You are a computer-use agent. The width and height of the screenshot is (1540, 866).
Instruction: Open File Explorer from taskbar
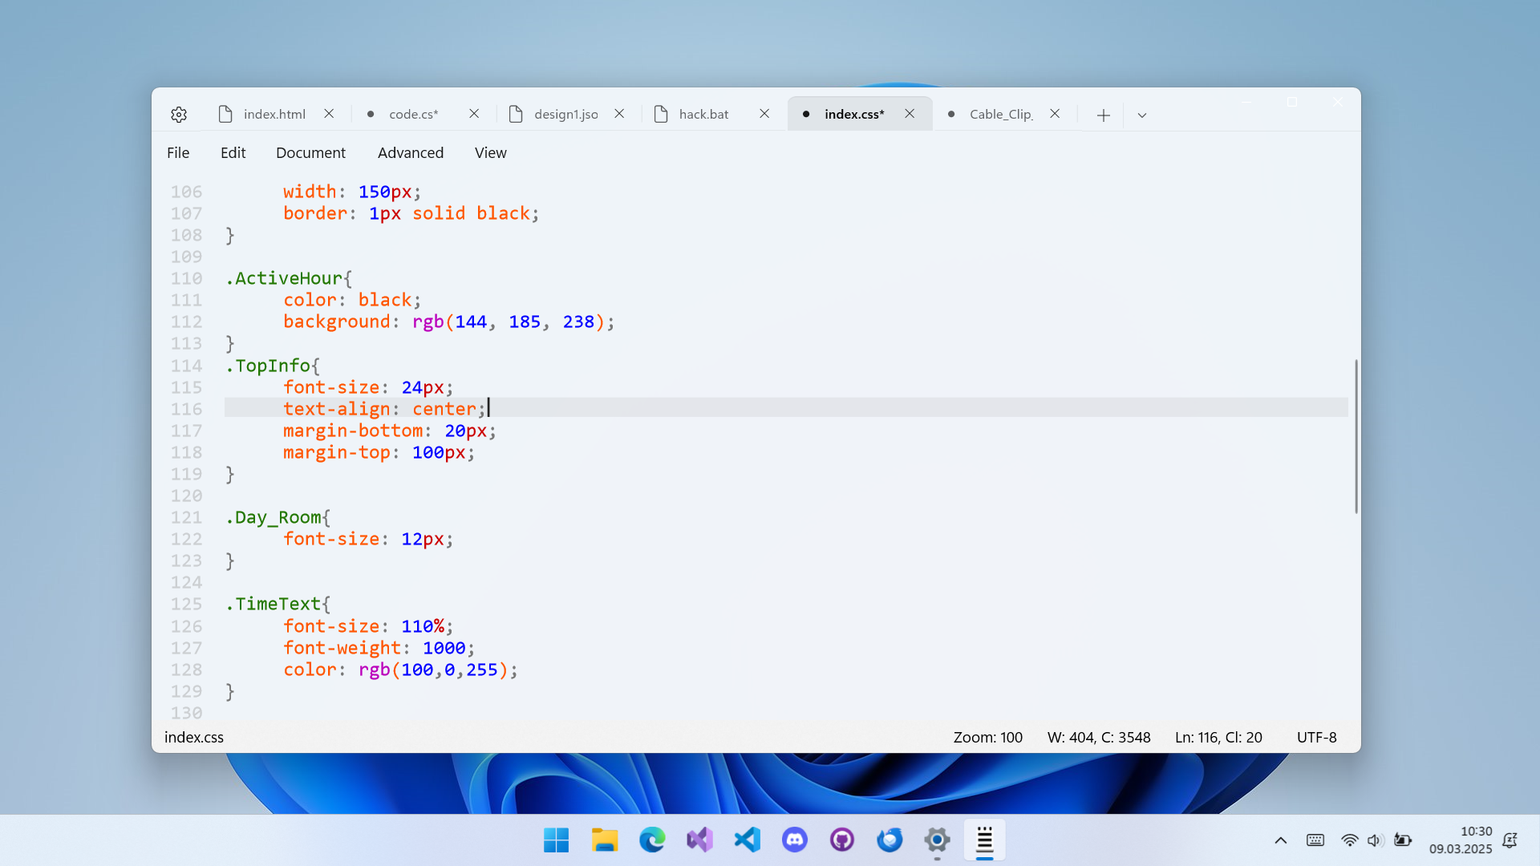604,840
